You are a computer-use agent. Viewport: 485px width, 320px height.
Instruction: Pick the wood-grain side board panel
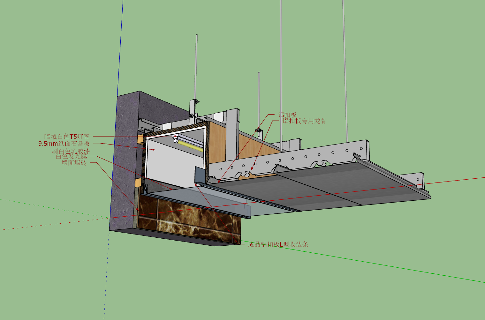216,144
